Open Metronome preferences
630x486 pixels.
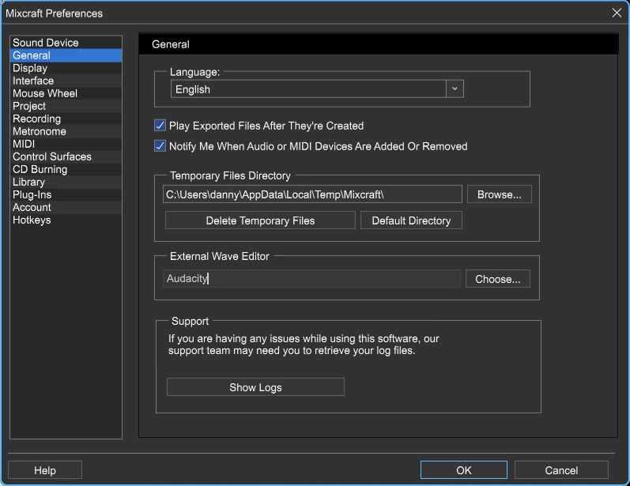(66, 131)
